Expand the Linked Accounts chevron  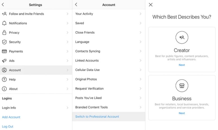pyautogui.click(x=140, y=60)
